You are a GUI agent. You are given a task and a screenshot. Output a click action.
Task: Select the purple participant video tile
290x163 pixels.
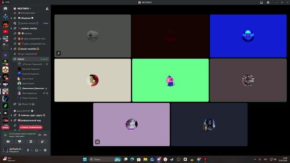coord(131,125)
